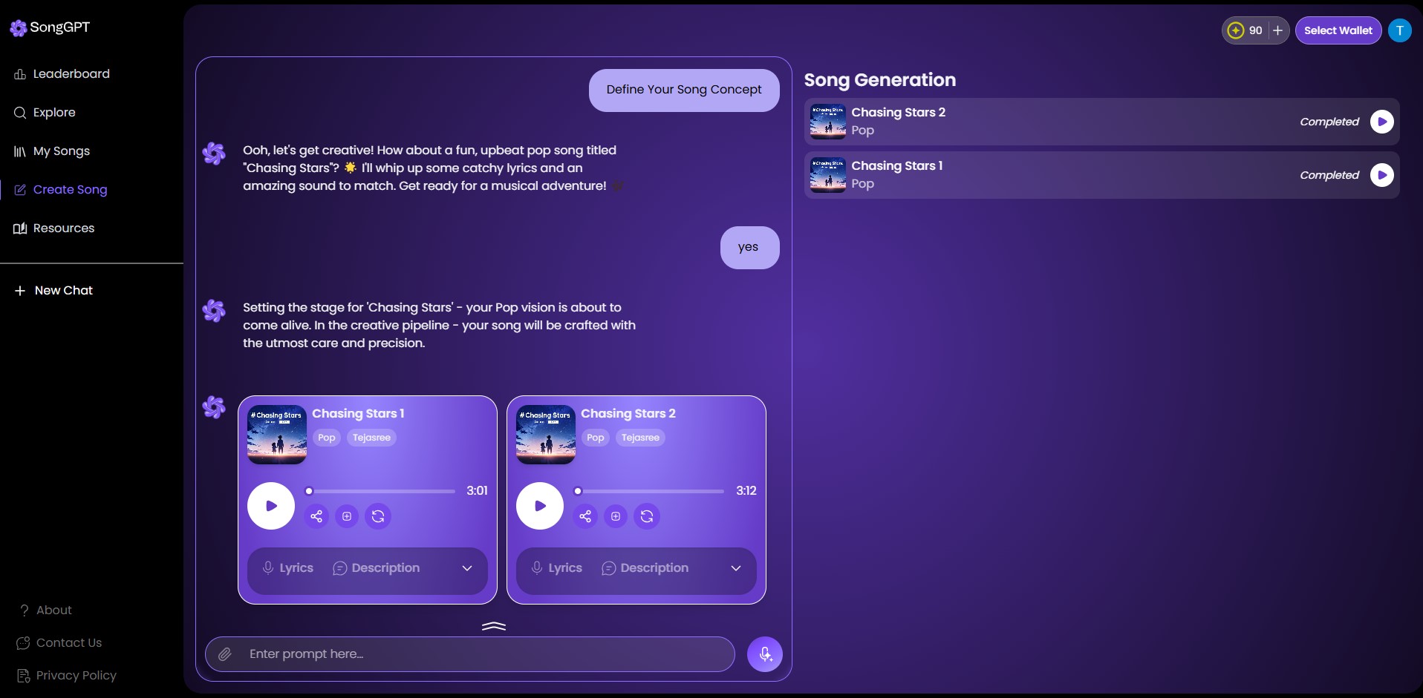Image resolution: width=1423 pixels, height=698 pixels.
Task: Open the About link
Action: (x=45, y=610)
